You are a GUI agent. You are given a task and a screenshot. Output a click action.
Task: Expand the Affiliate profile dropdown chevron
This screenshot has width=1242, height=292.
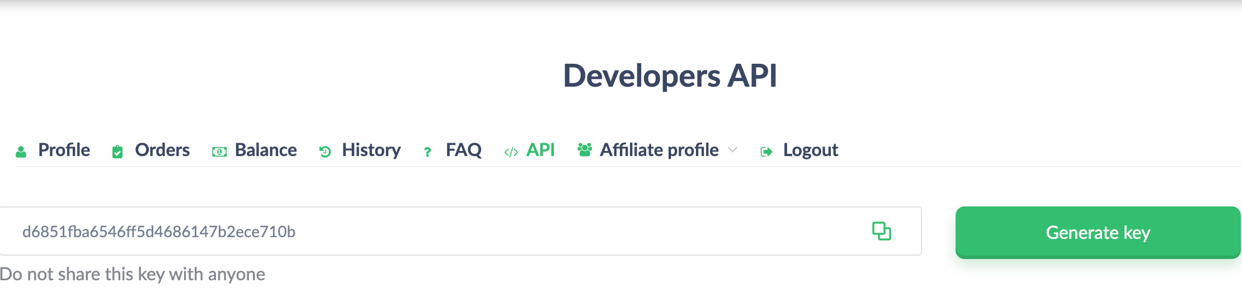click(x=732, y=150)
